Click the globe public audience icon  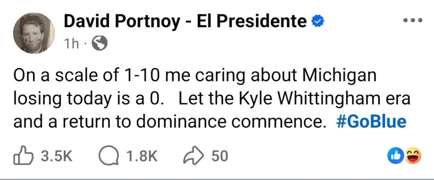97,43
